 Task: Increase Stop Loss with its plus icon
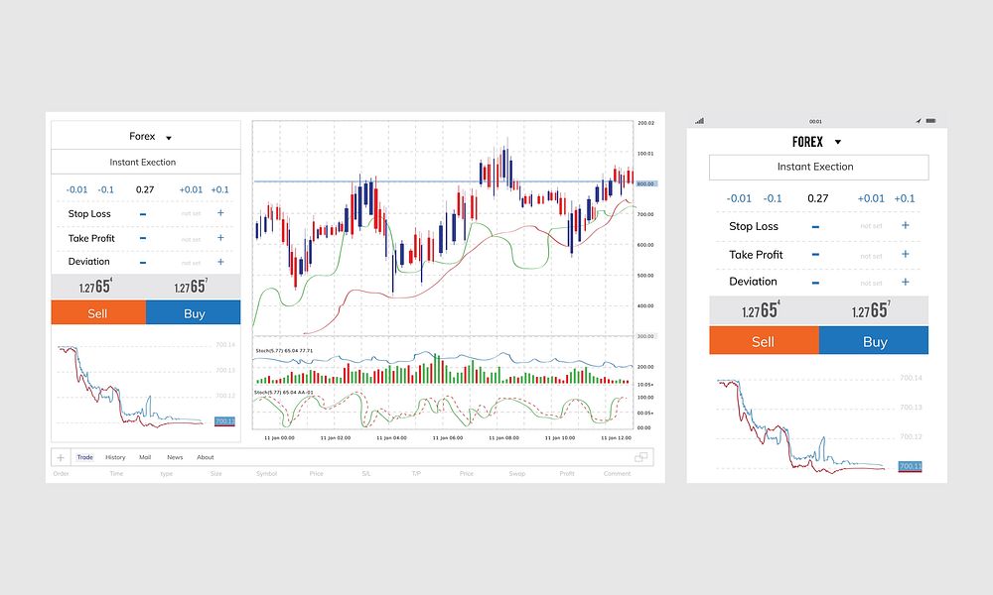(219, 213)
